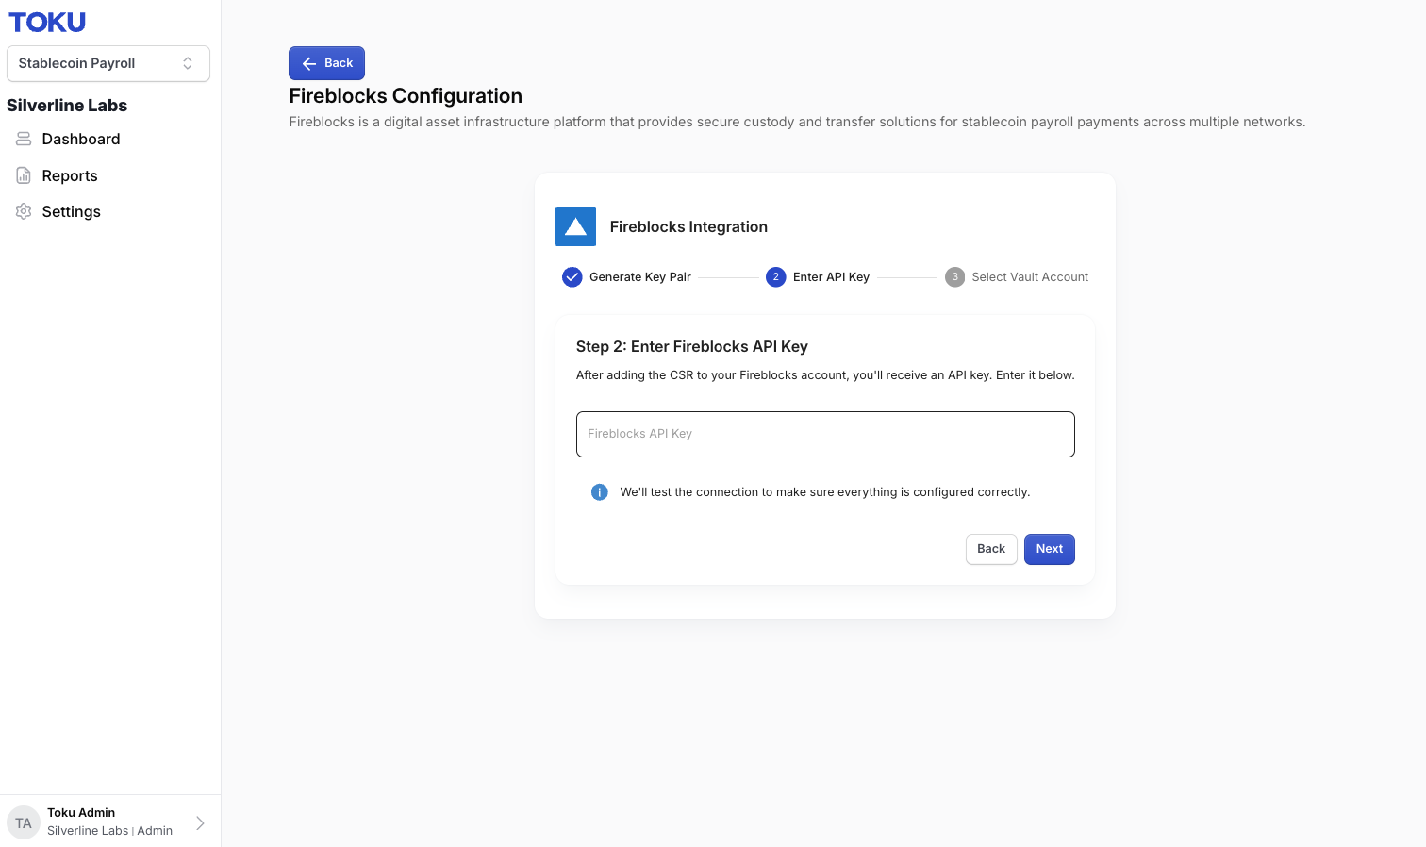
Task: Click the Reports chart icon
Action: (24, 175)
